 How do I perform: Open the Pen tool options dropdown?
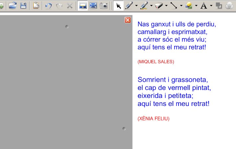pyautogui.click(x=136, y=6)
